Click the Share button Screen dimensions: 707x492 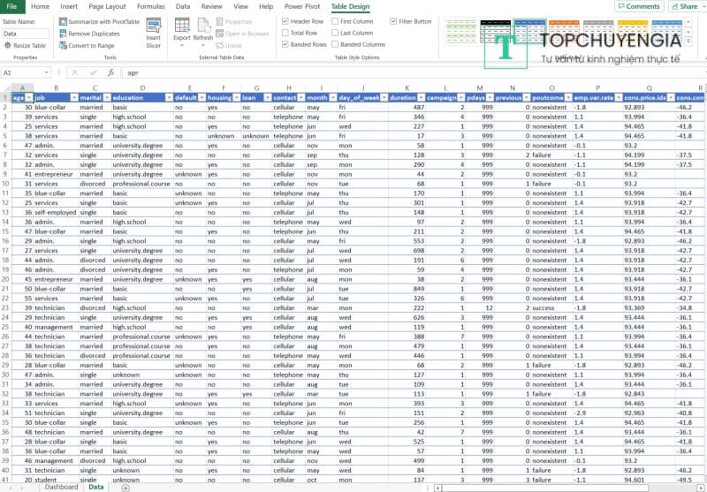coord(684,6)
